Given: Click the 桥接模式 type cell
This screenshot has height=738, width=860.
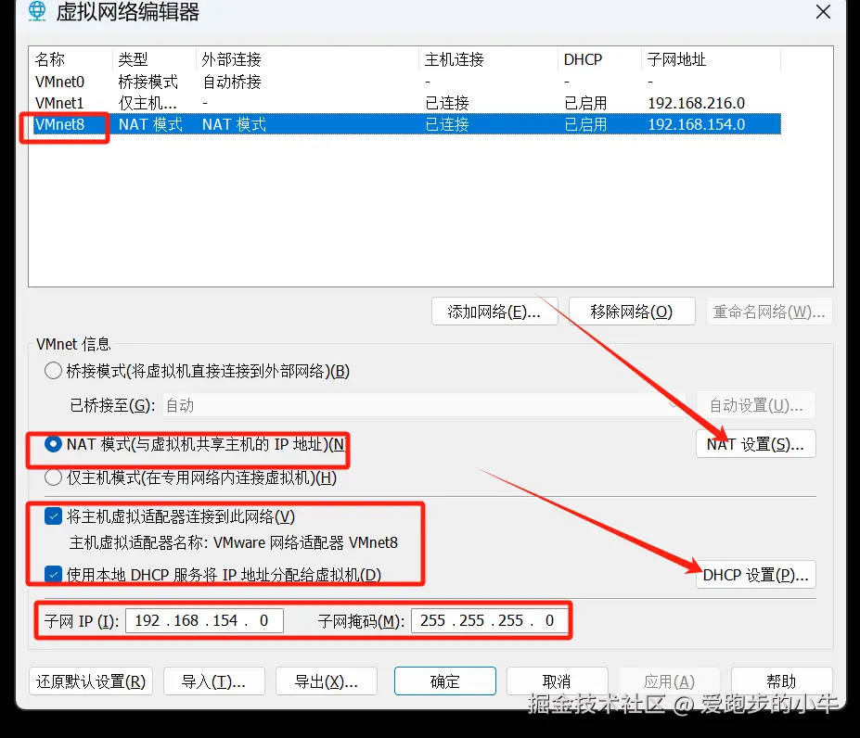Looking at the screenshot, I should pyautogui.click(x=148, y=82).
